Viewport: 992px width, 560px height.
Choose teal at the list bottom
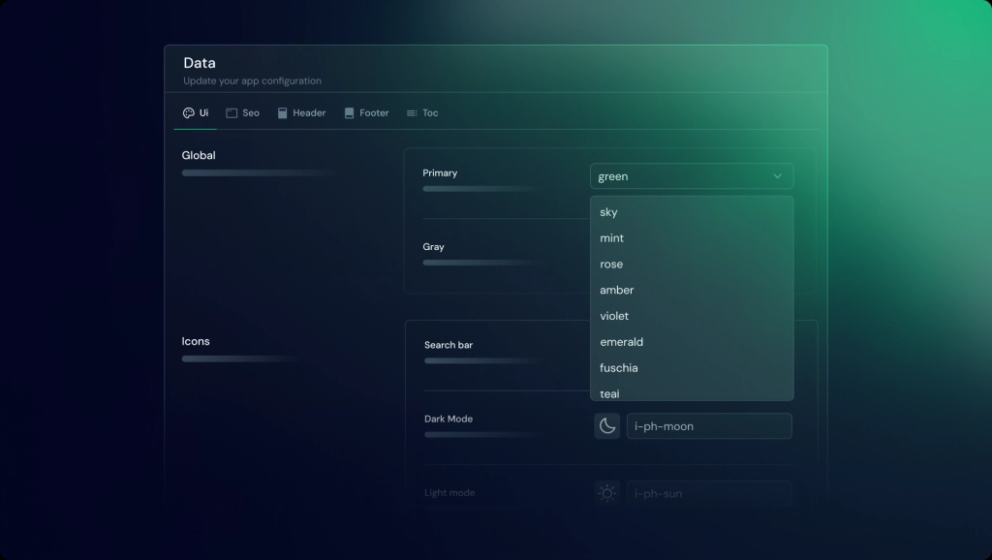click(609, 392)
